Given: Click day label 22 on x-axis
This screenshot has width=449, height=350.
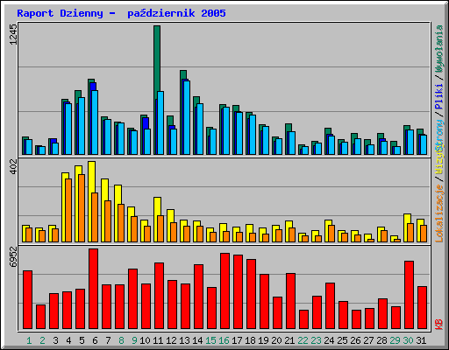Looking at the screenshot, I should (x=303, y=340).
